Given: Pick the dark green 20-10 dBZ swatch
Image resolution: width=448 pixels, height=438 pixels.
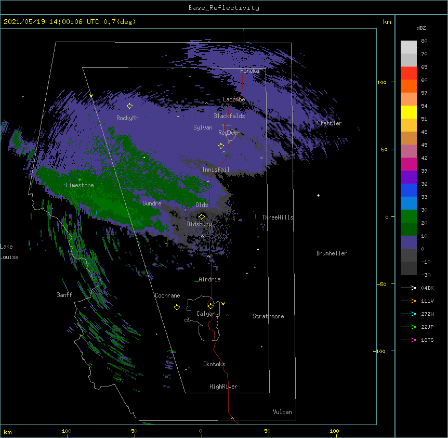Looking at the screenshot, I should click(409, 229).
